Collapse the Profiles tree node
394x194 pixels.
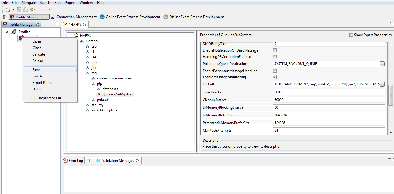click(x=7, y=32)
